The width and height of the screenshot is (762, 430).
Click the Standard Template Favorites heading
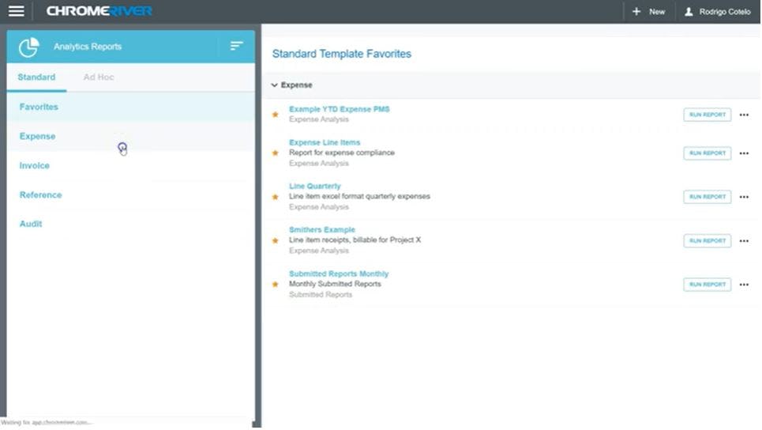(x=342, y=54)
